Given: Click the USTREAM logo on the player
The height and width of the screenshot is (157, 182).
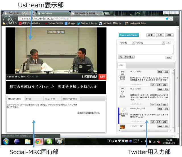Looking at the screenshot, I should (x=90, y=77).
